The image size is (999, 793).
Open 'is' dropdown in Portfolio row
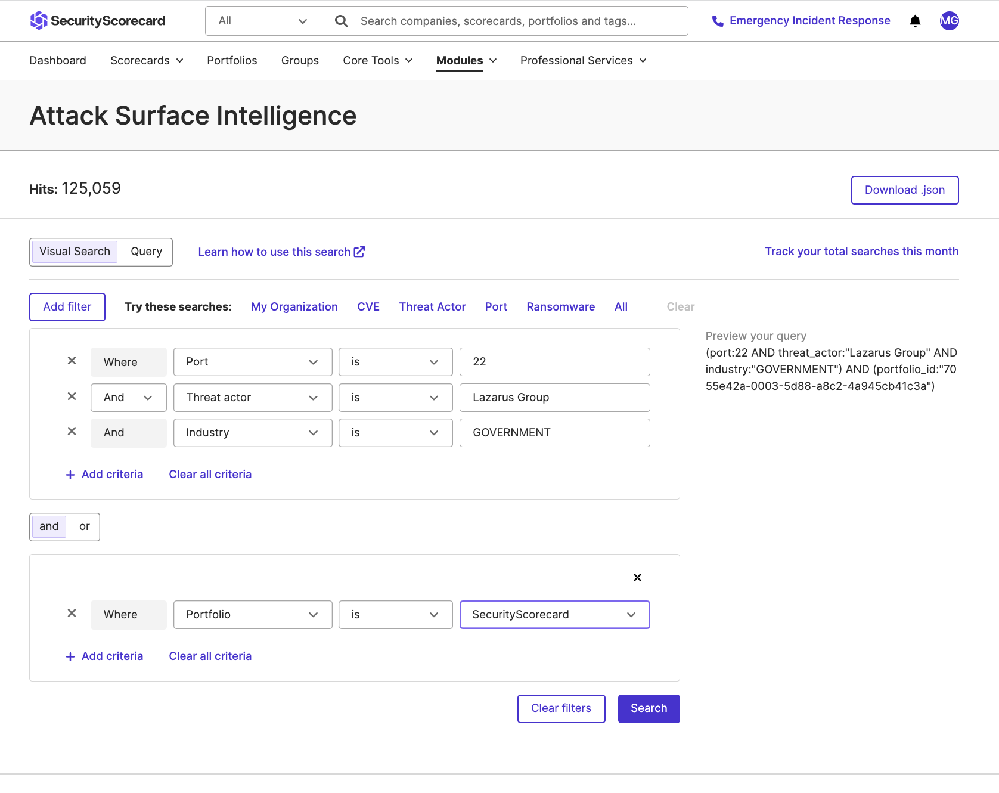[x=396, y=615]
